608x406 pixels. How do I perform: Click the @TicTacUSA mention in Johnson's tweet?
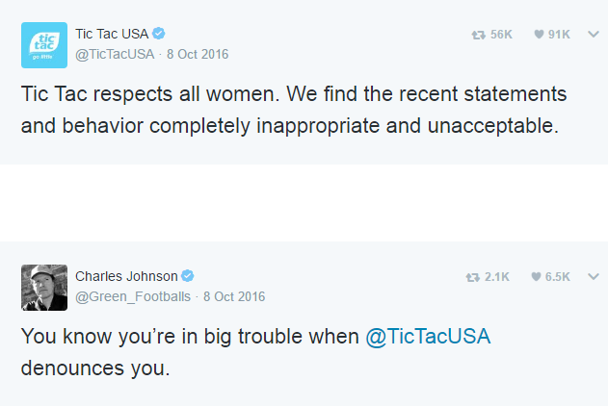click(x=430, y=338)
